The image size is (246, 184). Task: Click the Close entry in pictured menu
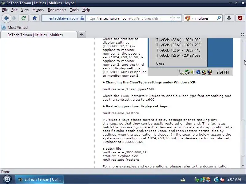pyautogui.click(x=160, y=63)
